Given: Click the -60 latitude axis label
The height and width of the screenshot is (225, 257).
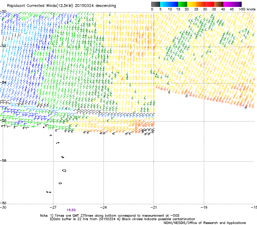Looking at the screenshot, I should tap(3, 203).
